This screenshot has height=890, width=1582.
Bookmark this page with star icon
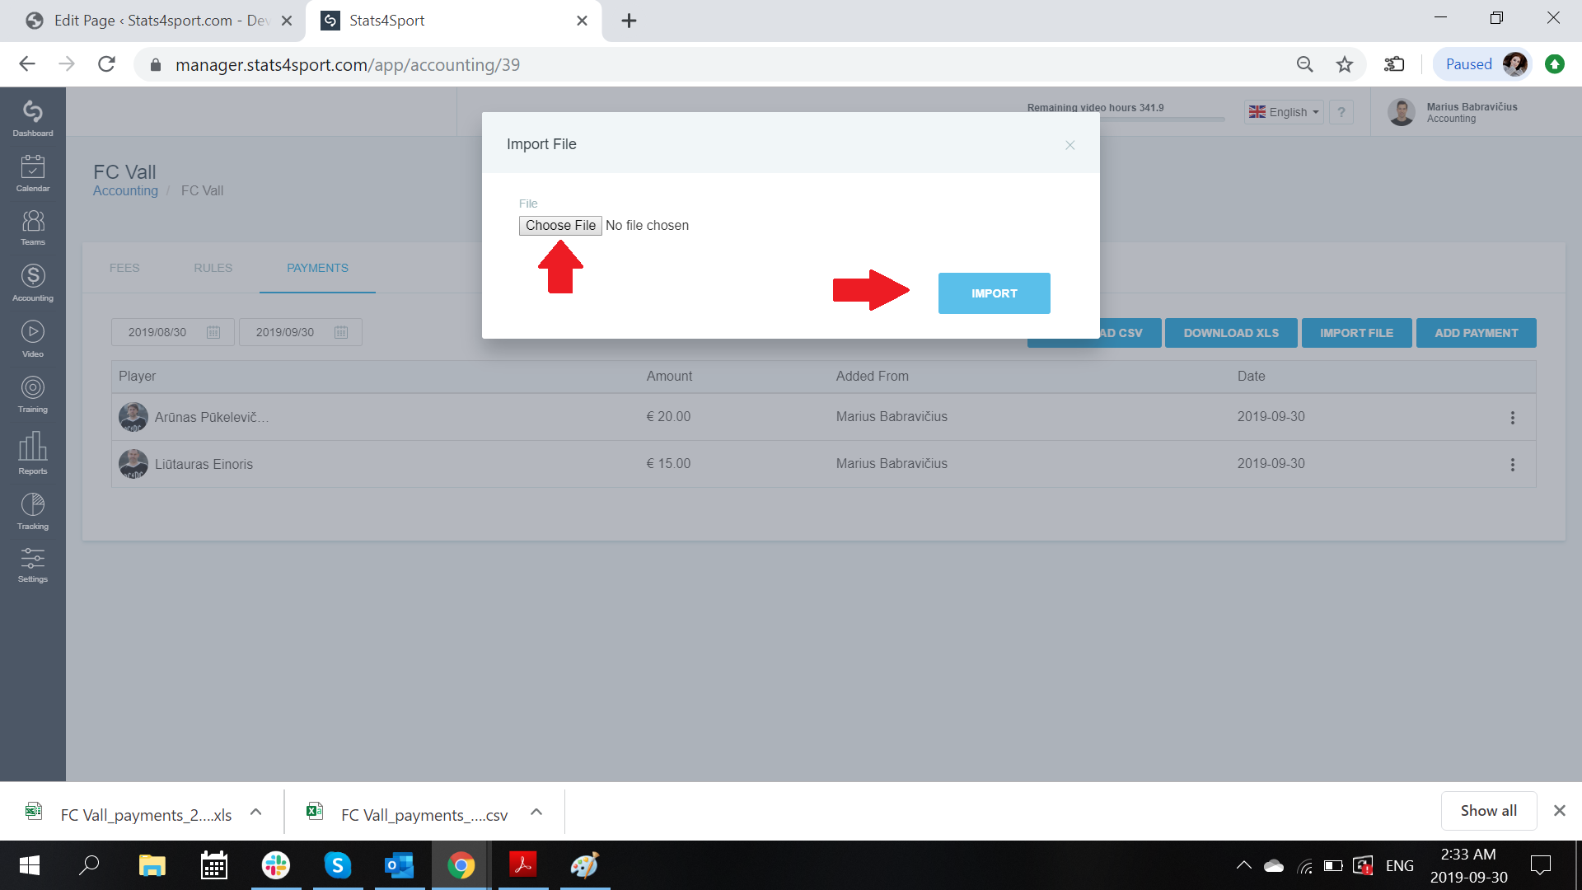point(1345,64)
